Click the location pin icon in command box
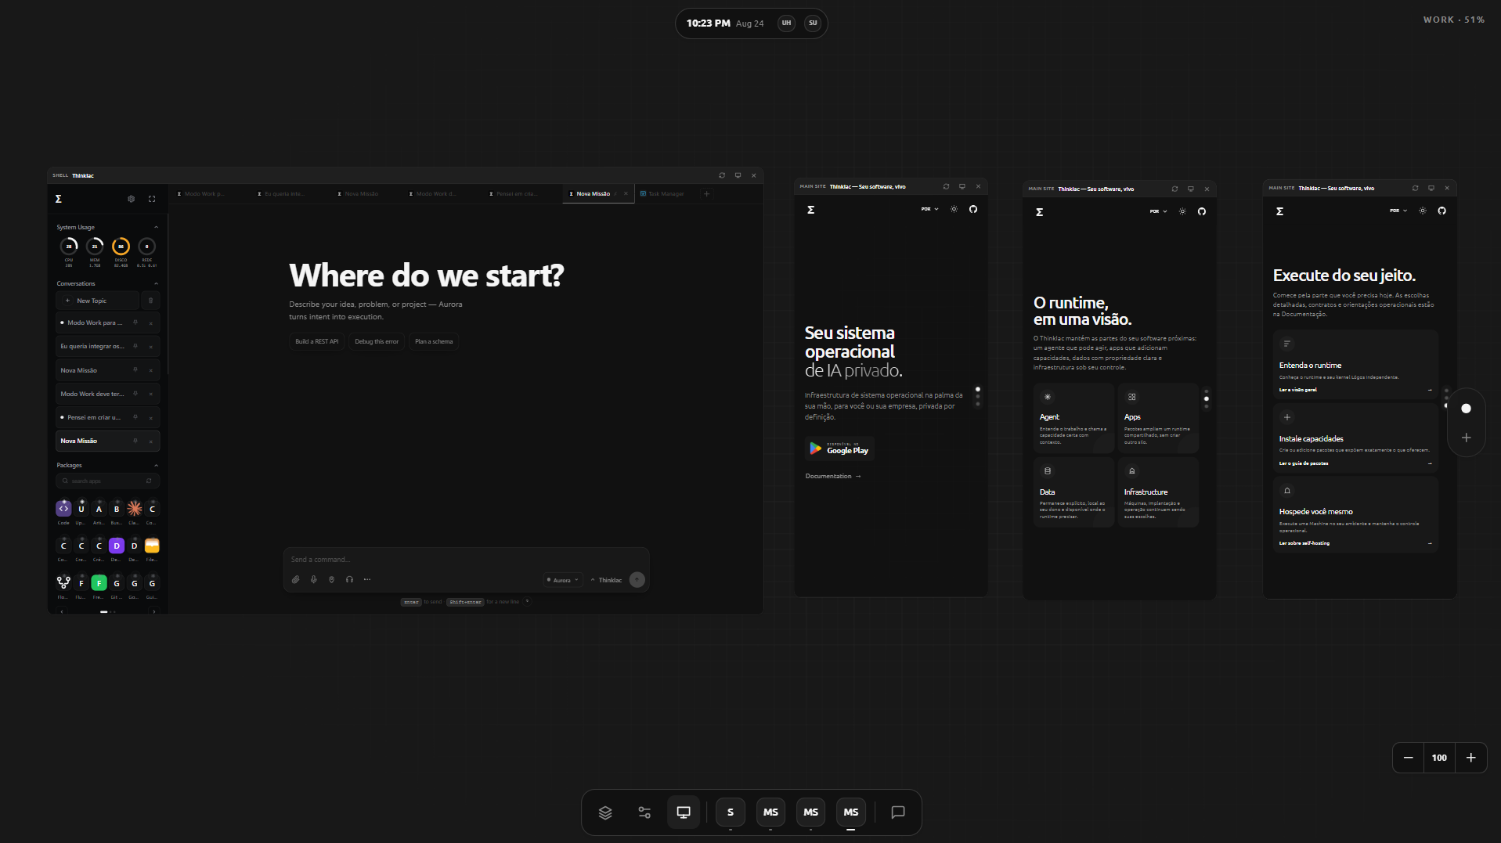 click(x=331, y=580)
